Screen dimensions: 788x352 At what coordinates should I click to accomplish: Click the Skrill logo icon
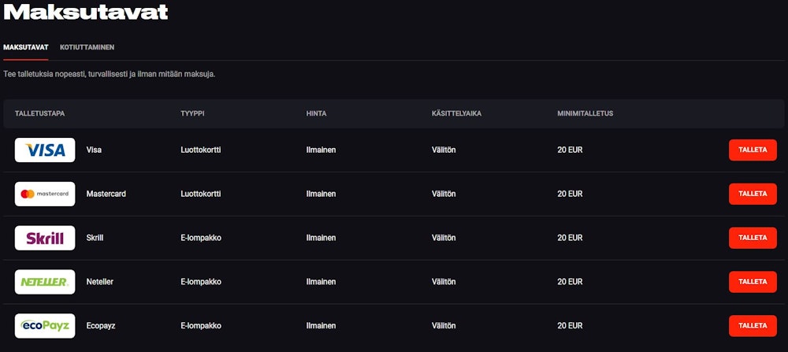pyautogui.click(x=45, y=238)
